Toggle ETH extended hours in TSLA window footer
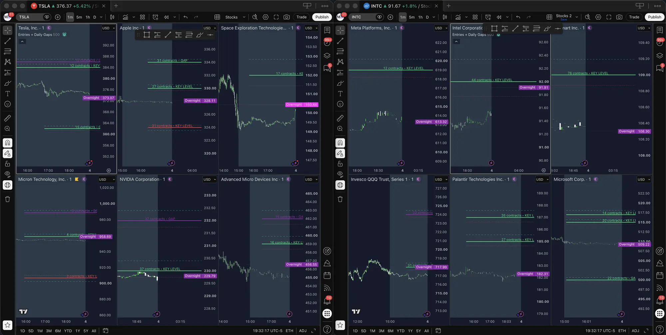 [x=289, y=331]
